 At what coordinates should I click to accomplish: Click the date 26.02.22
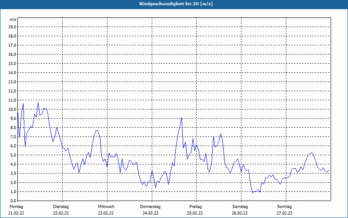240,213
